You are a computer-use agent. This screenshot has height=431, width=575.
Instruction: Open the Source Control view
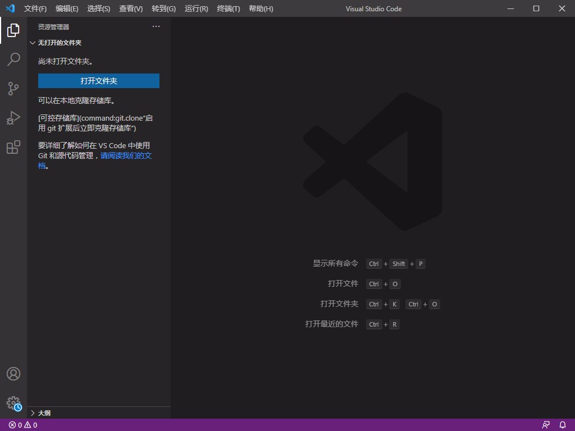13,89
